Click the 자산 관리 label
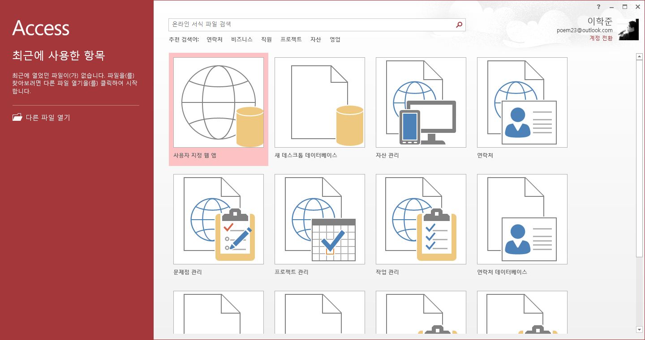645x340 pixels. click(387, 156)
